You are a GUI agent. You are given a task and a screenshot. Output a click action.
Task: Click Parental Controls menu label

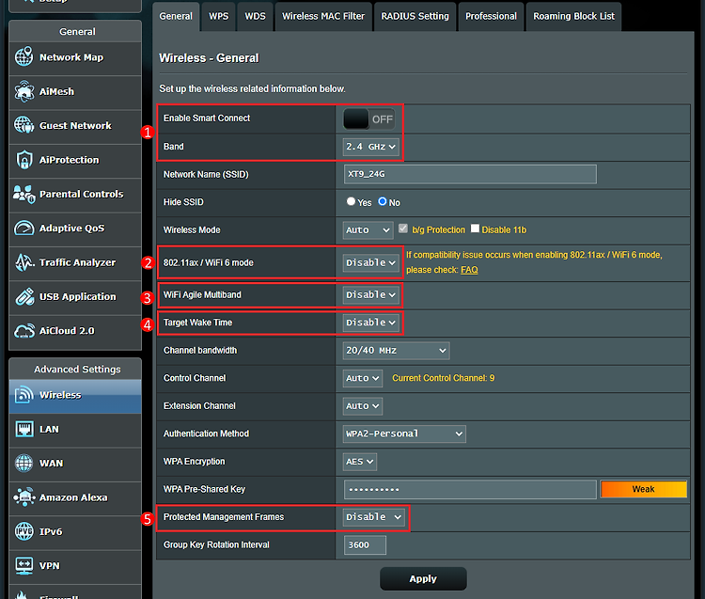pyautogui.click(x=82, y=195)
